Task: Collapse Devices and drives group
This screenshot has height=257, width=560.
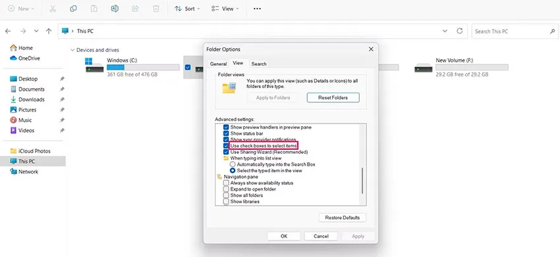Action: 73,50
